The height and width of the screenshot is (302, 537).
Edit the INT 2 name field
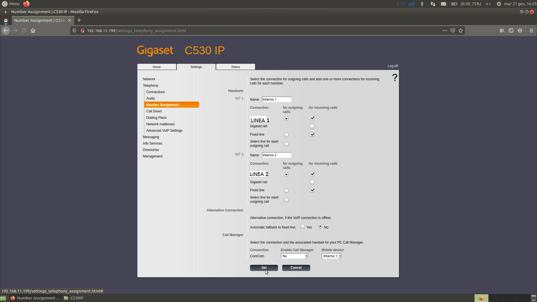pos(276,155)
